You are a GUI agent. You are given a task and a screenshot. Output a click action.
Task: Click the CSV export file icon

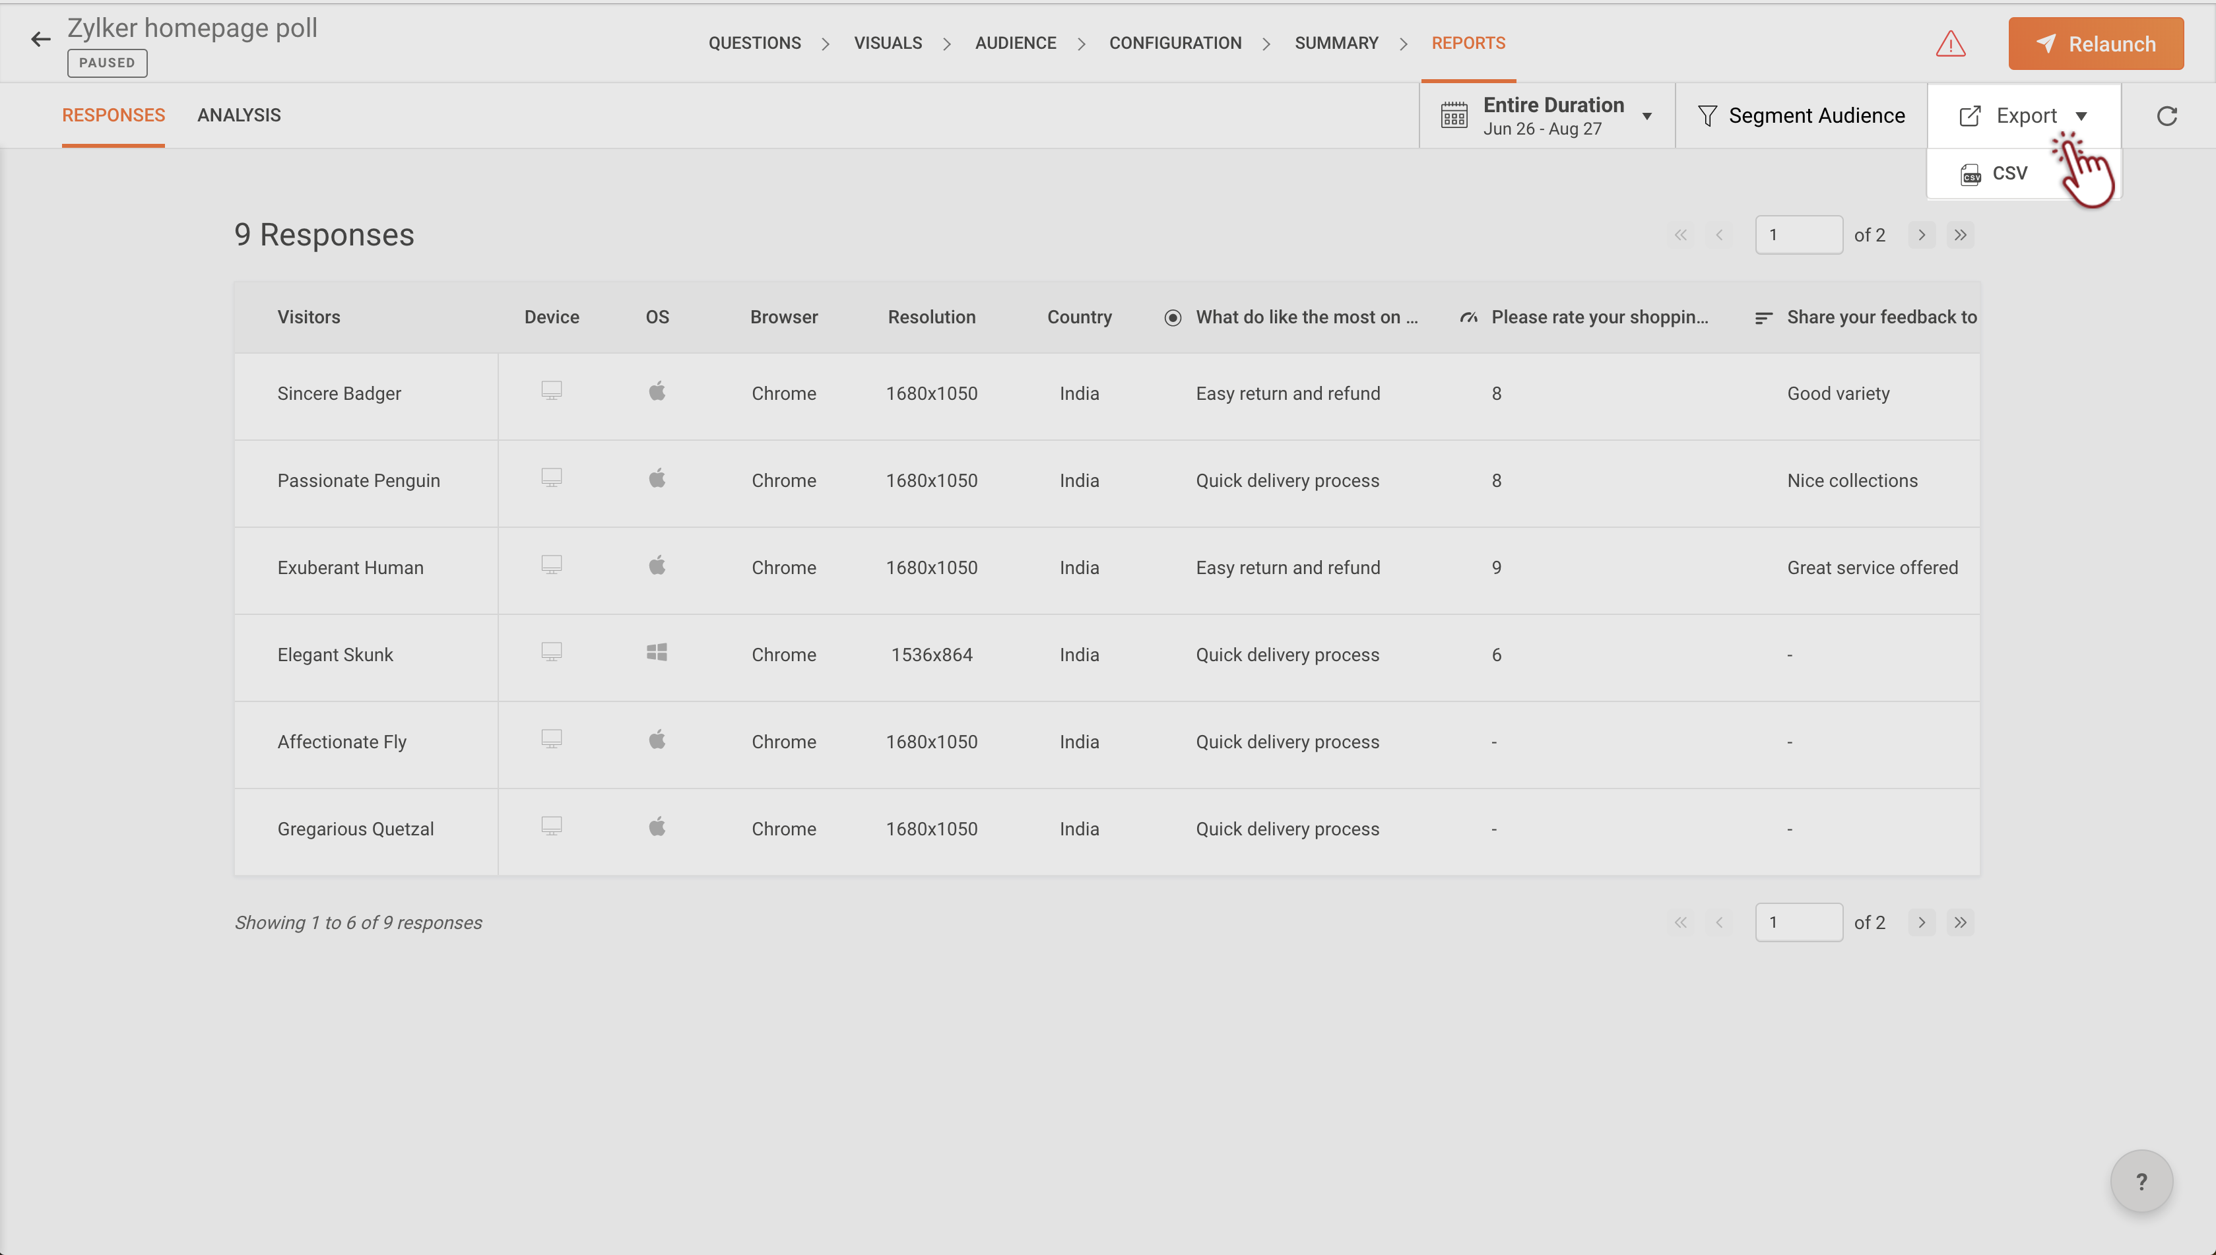point(1971,174)
